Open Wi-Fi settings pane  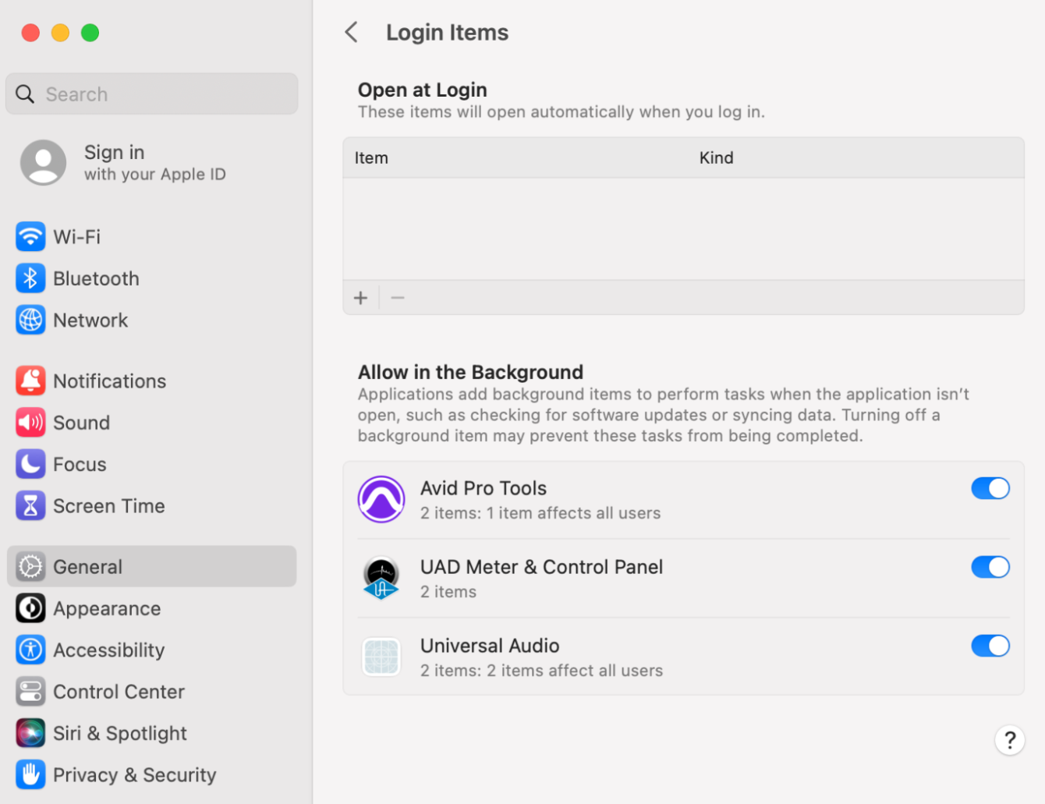tap(151, 236)
